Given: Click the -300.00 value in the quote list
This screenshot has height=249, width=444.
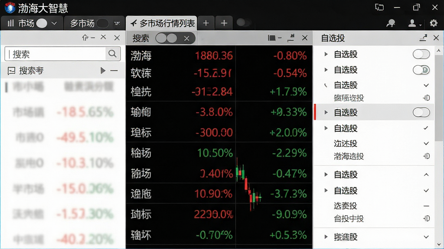Looking at the screenshot, I should click(214, 132).
